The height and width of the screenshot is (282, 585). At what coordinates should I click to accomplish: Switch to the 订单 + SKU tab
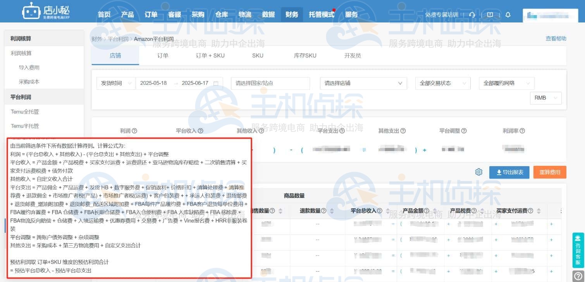[x=210, y=55]
